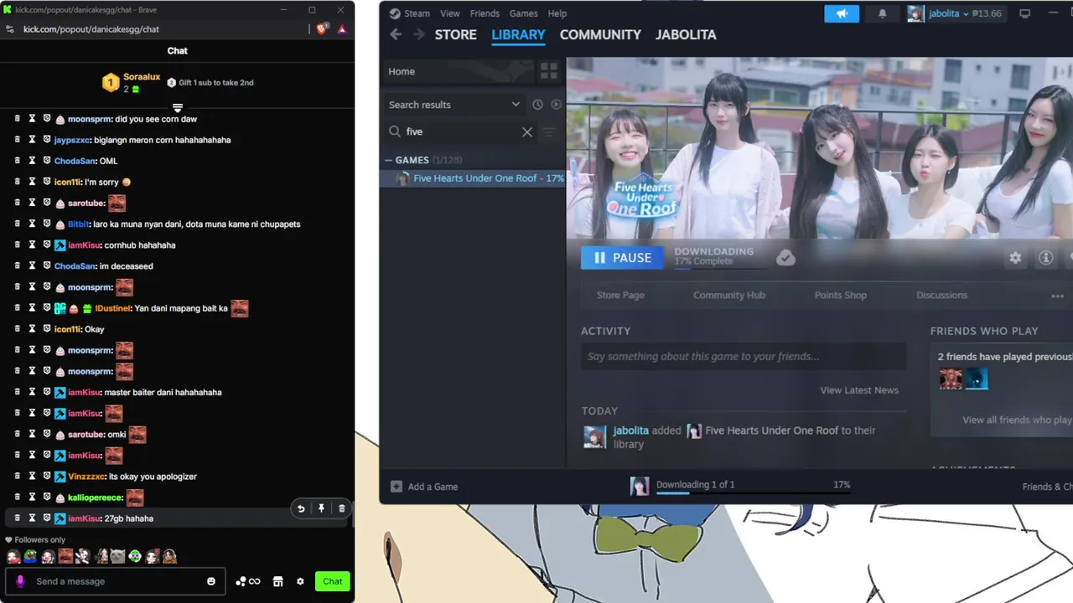Image resolution: width=1073 pixels, height=603 pixels.
Task: Click jabolita link in activity feed
Action: tap(631, 430)
